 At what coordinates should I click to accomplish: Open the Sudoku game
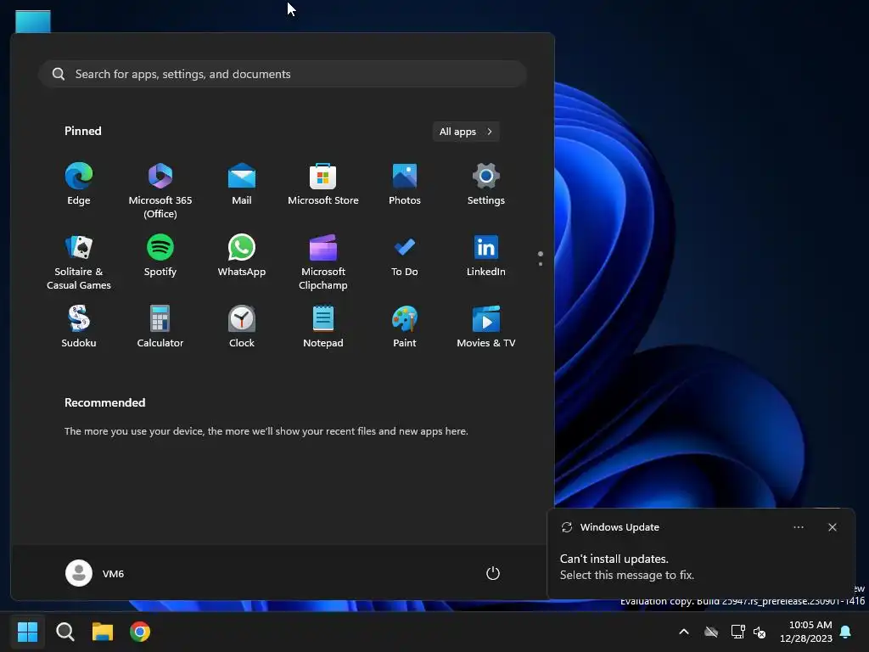coord(79,327)
